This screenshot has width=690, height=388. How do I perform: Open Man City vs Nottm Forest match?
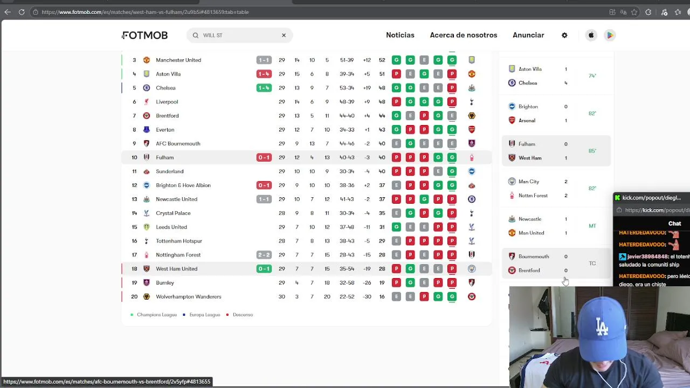point(557,189)
